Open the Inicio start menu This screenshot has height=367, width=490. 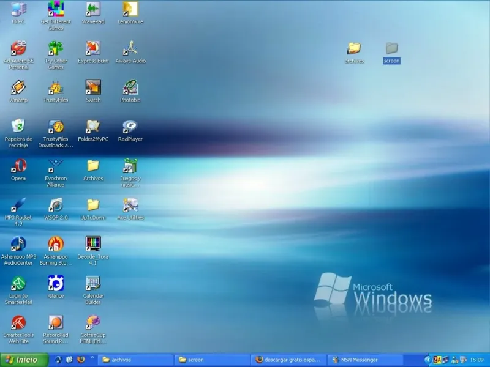24,360
